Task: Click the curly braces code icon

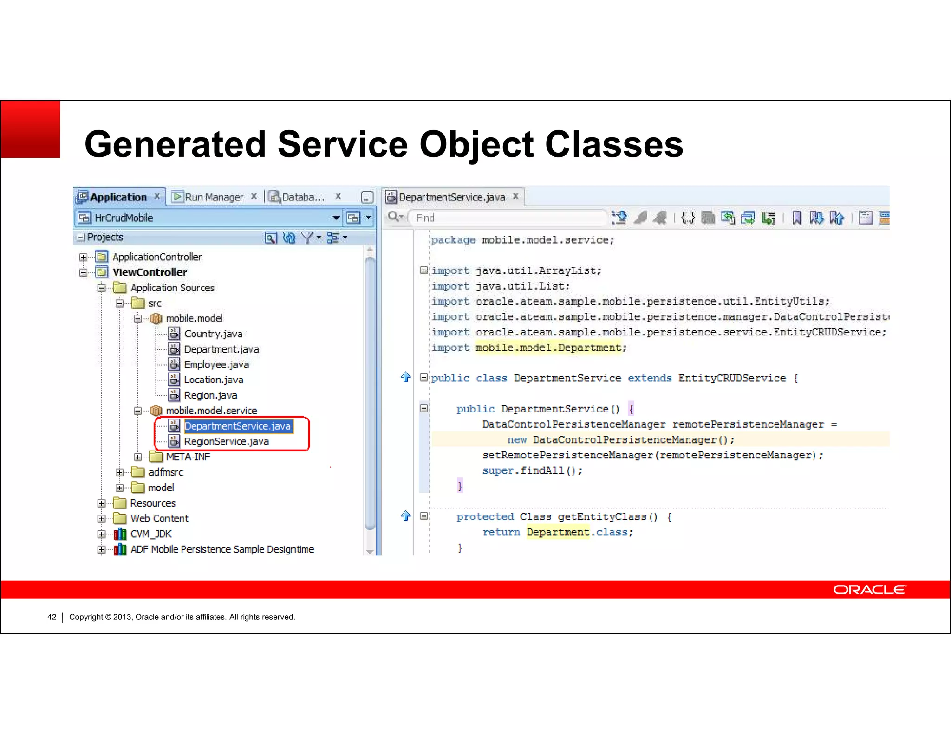Action: (x=688, y=217)
